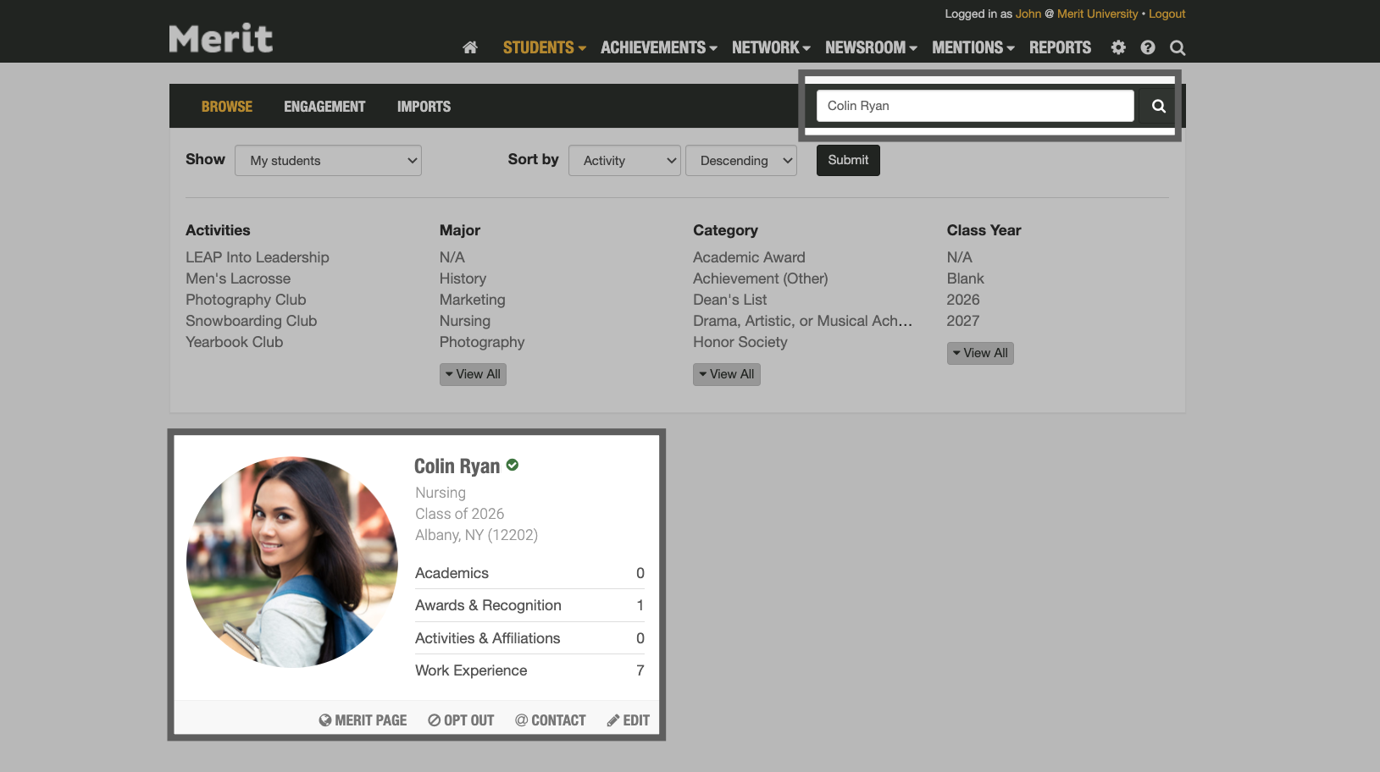
Task: Open the global search magnifier icon
Action: [1178, 47]
